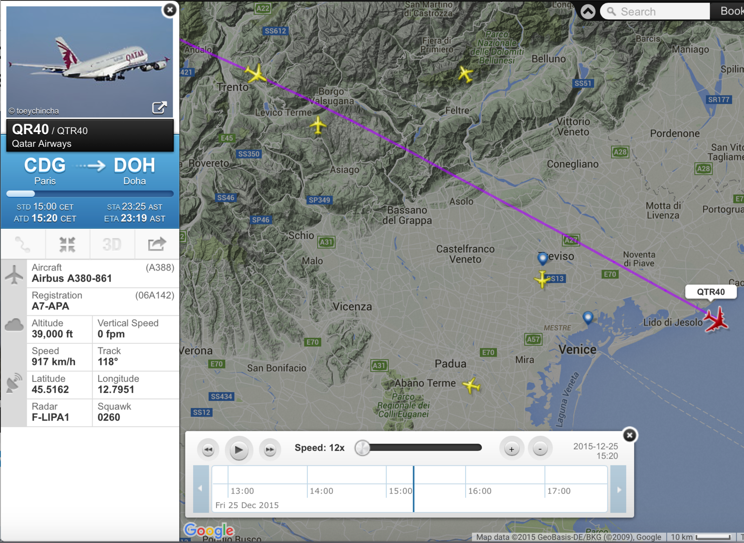Viewport: 744px width, 543px height.
Task: Switch to 3D view
Action: click(112, 244)
